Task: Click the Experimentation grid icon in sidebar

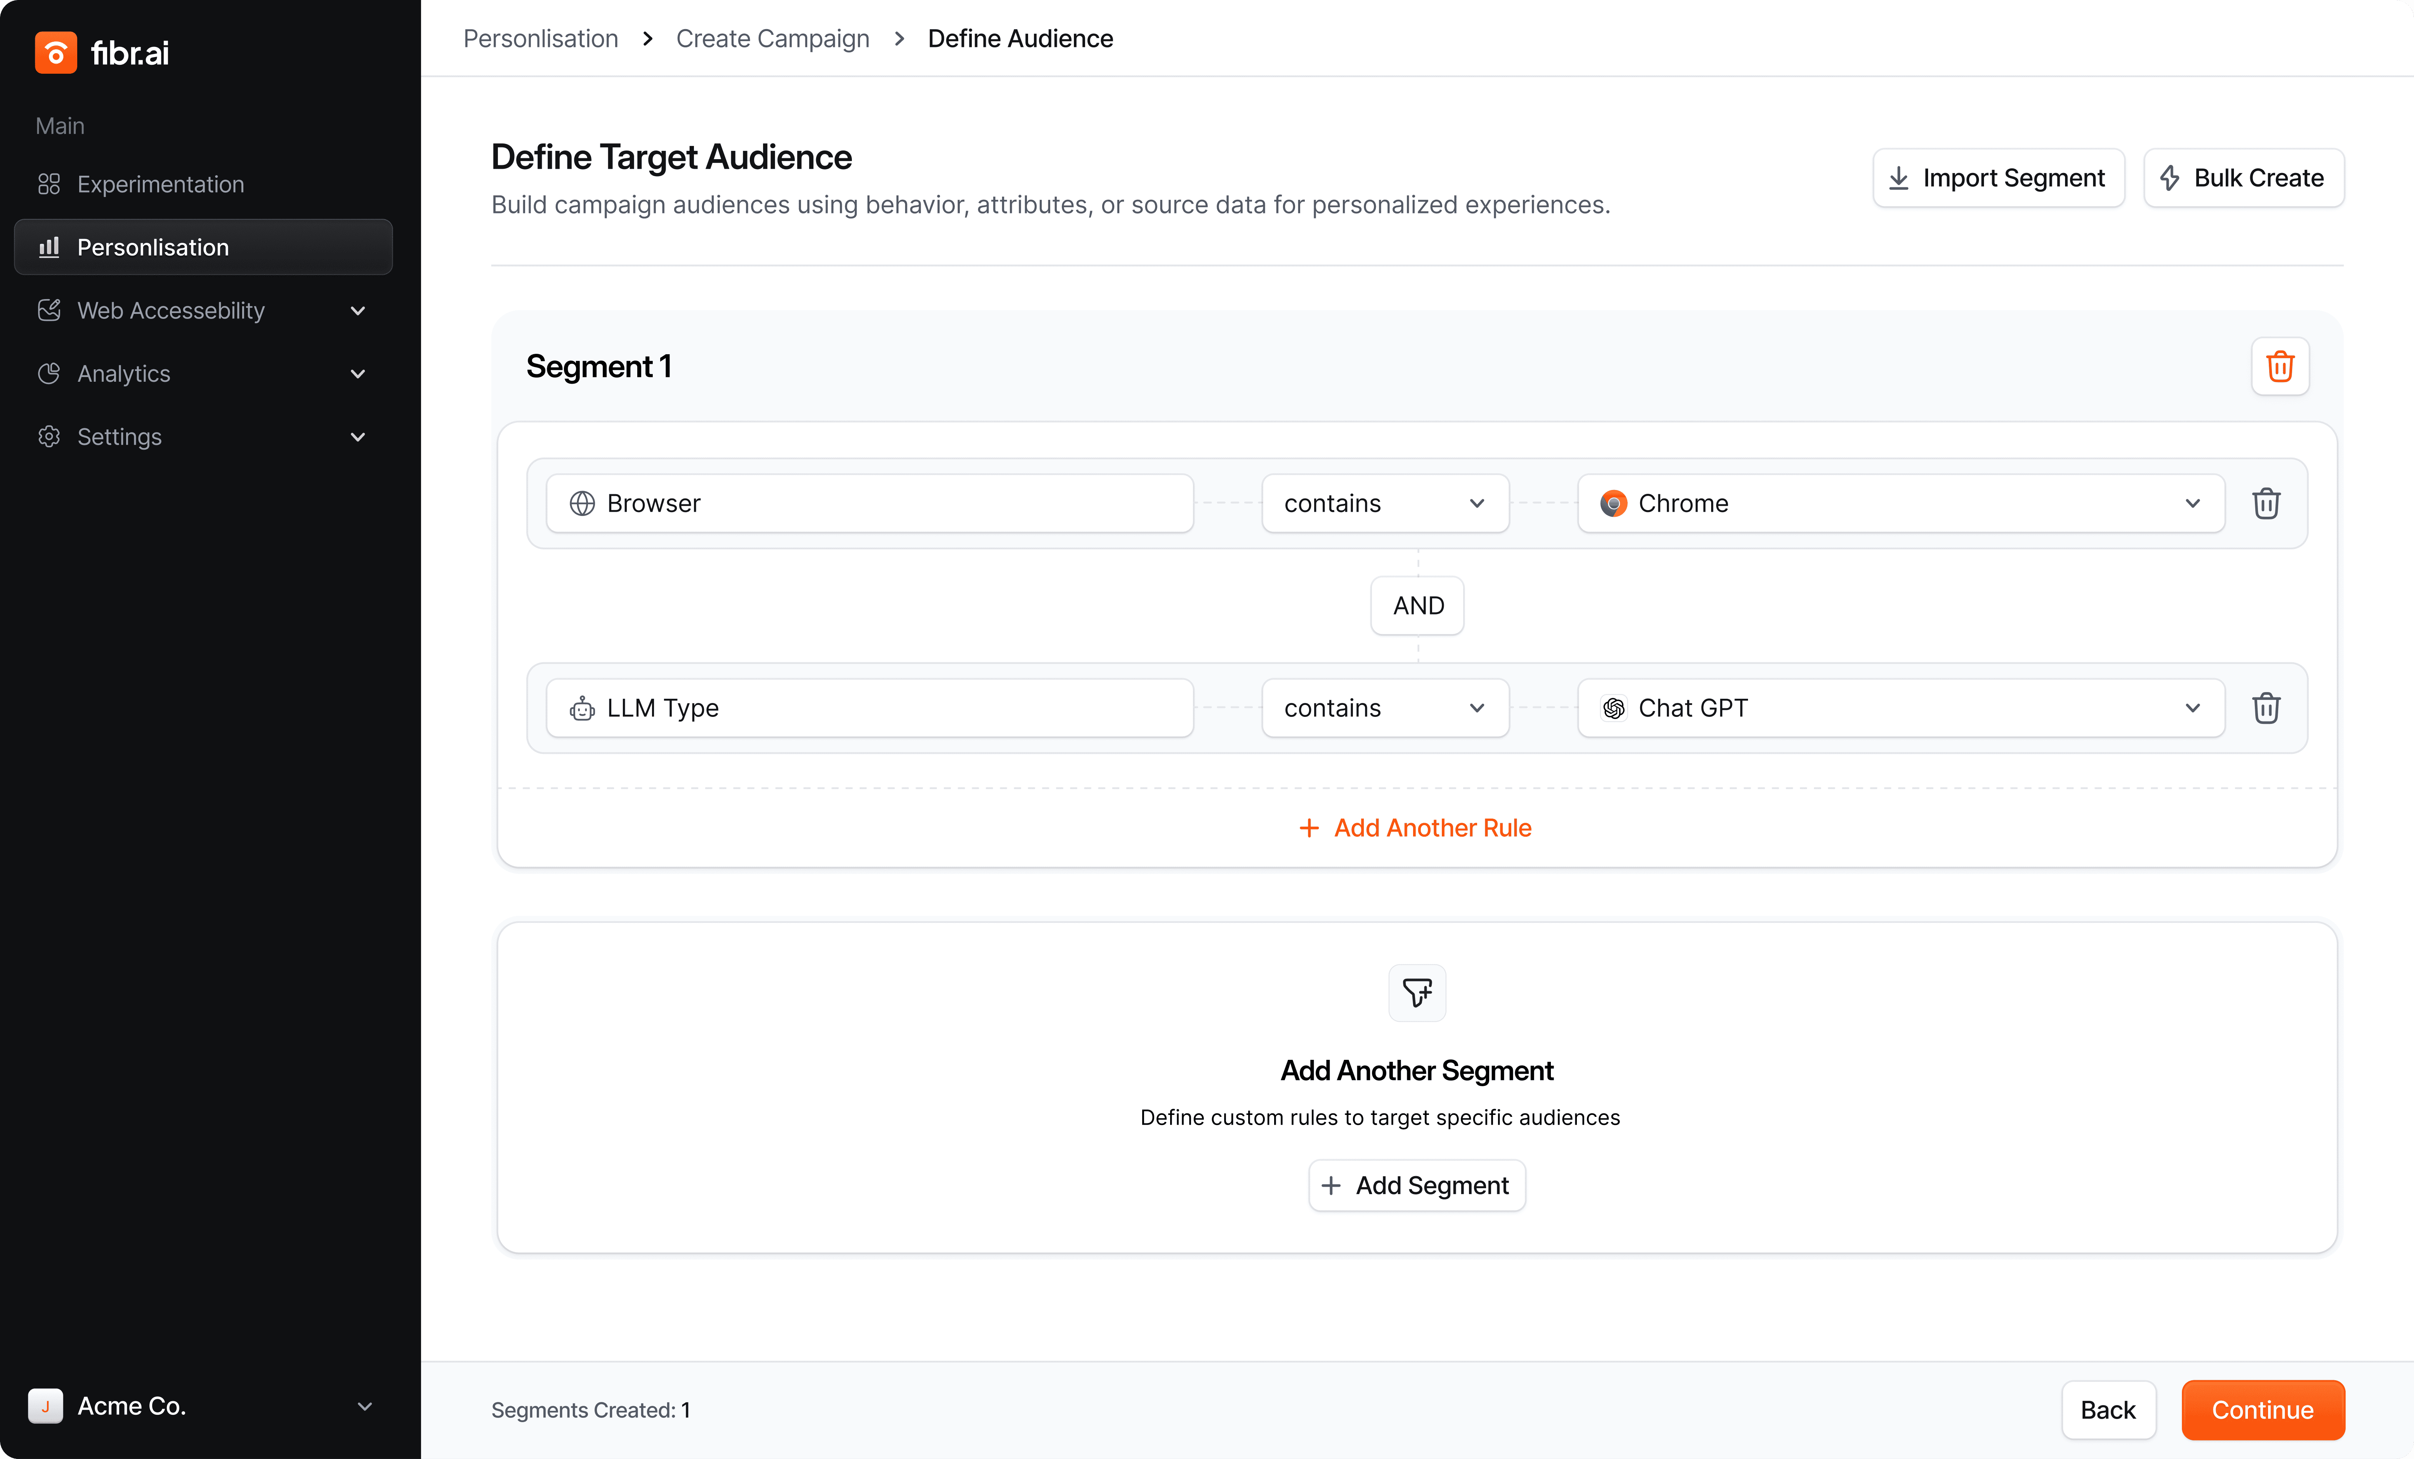Action: point(49,184)
